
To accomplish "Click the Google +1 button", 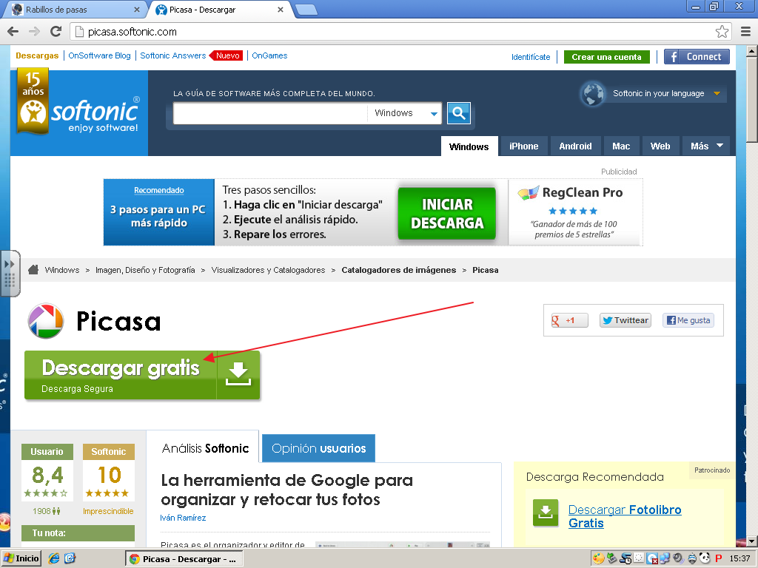I will [570, 320].
